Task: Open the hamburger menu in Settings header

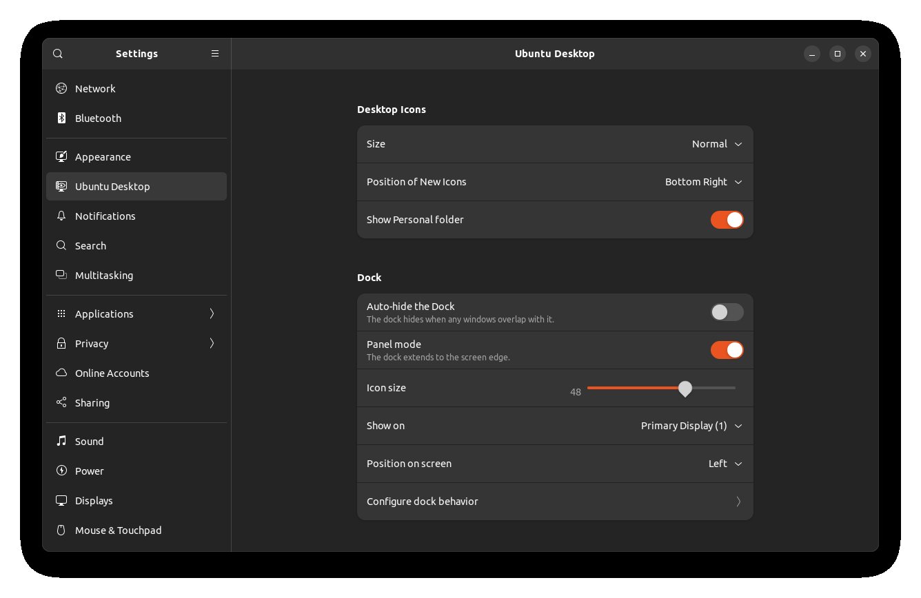Action: point(215,54)
